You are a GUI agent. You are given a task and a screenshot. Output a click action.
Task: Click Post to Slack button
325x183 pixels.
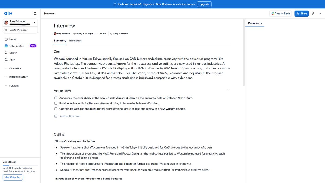(x=281, y=14)
